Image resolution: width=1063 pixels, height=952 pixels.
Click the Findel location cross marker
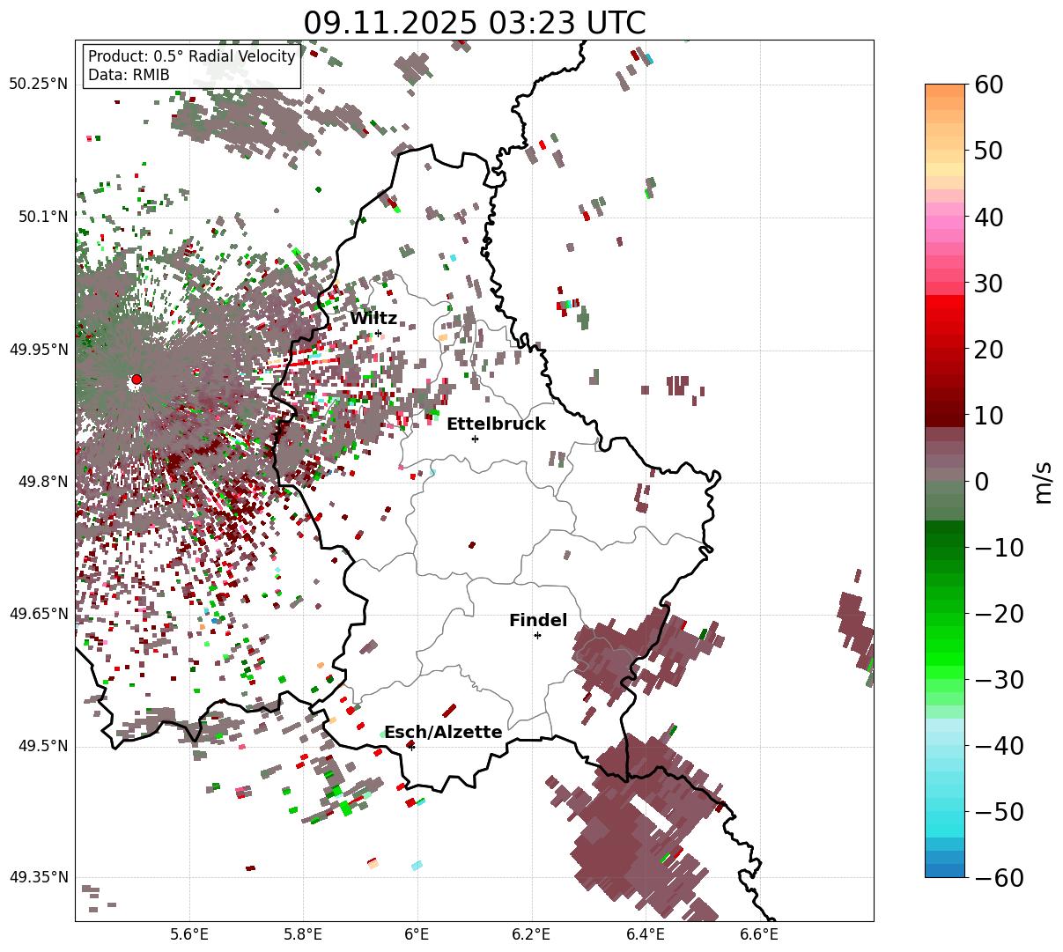(x=537, y=635)
